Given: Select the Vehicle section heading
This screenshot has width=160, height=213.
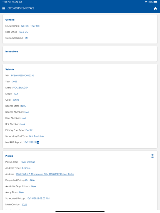Looking at the screenshot, I should click(x=9, y=69).
